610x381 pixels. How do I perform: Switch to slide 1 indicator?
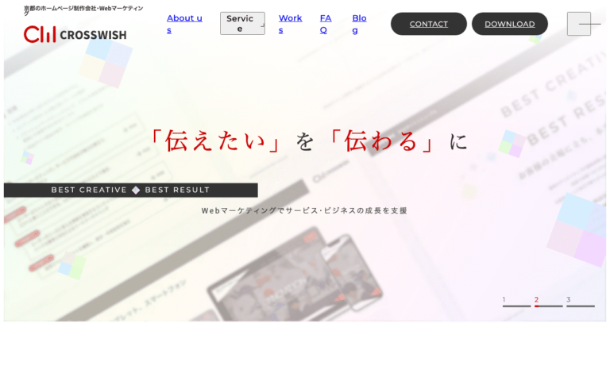516,302
